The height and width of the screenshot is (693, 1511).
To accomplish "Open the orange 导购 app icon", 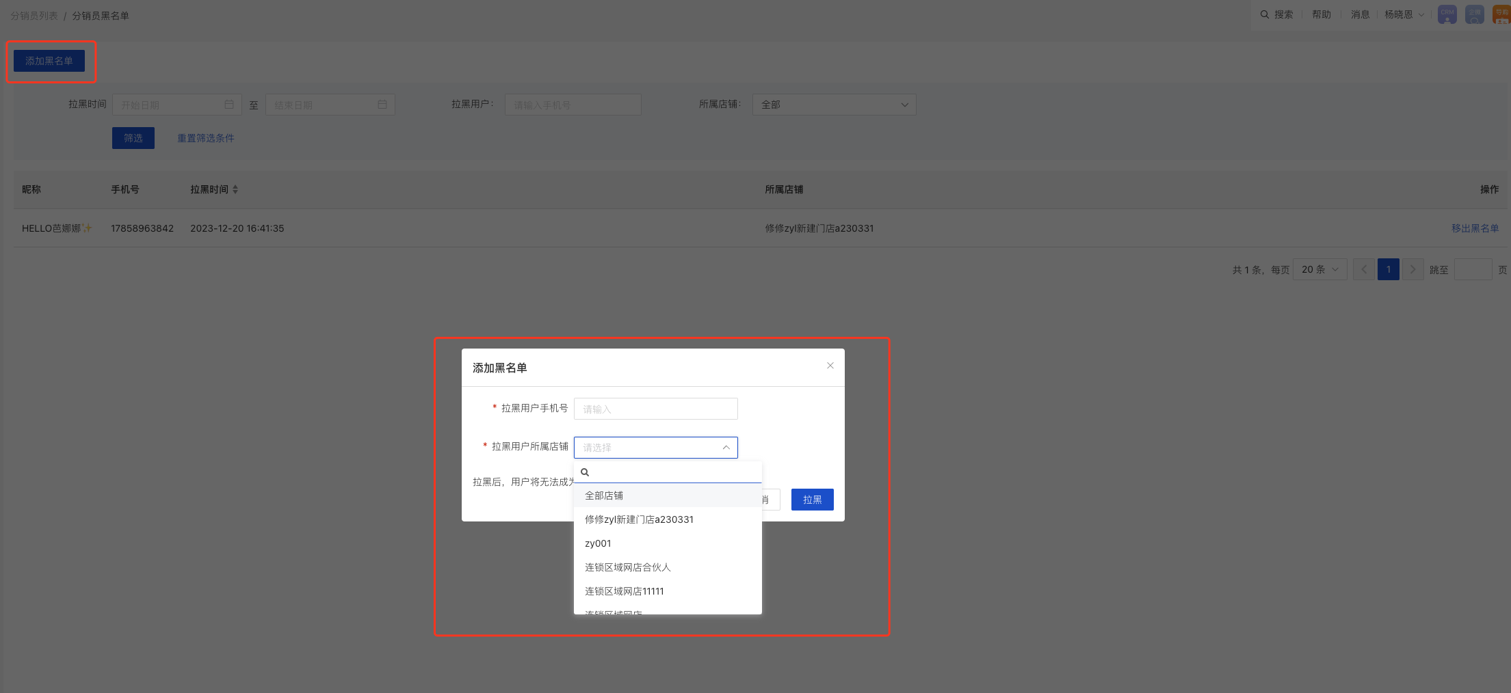I will pos(1501,14).
